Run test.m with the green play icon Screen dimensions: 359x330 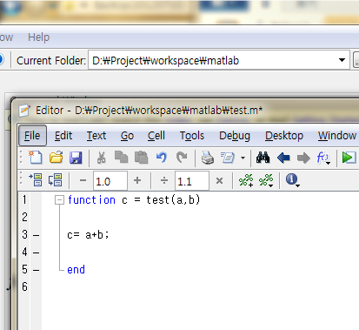click(349, 158)
